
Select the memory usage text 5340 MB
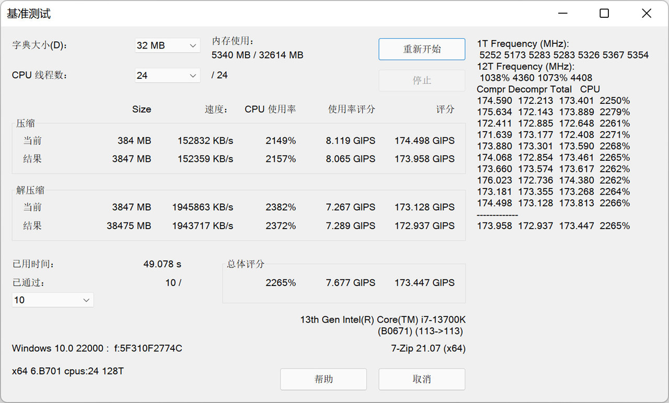(231, 55)
